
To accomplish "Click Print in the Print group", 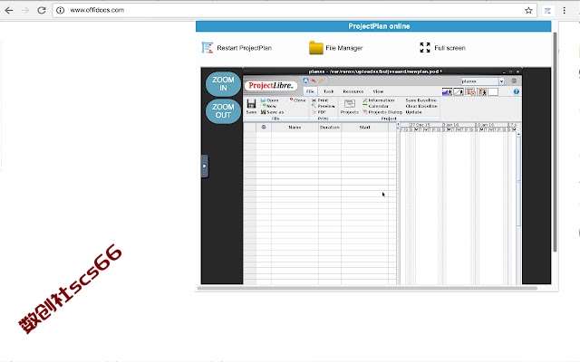I will [x=320, y=100].
